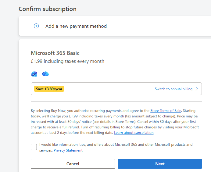211x172 pixels.
Task: Open the Privacy Statement link
Action: (x=68, y=150)
